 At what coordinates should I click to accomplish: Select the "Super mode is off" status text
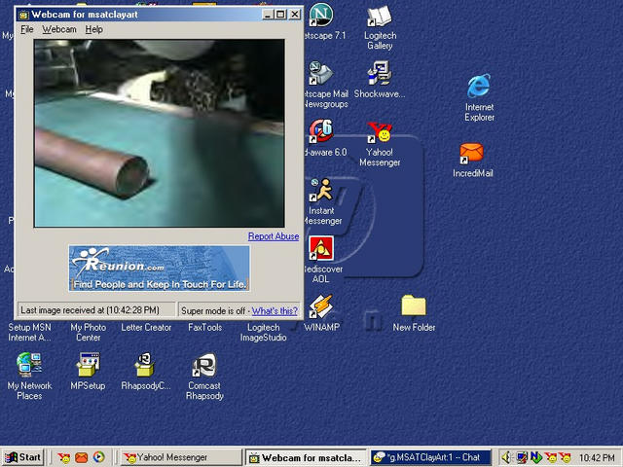tap(213, 311)
